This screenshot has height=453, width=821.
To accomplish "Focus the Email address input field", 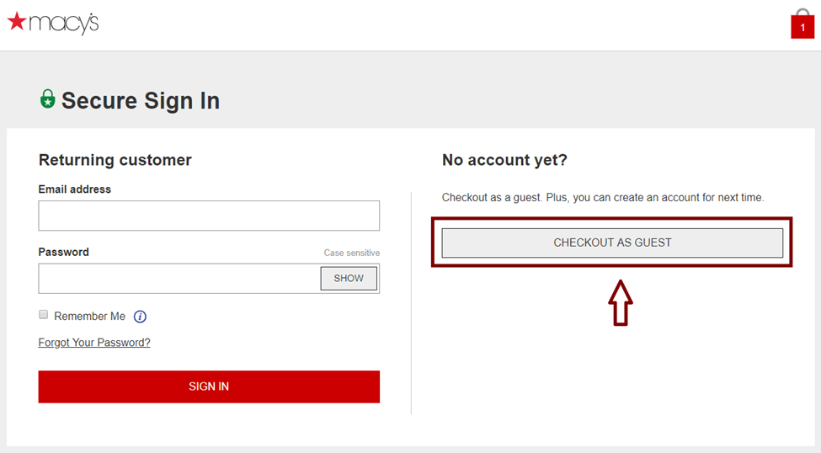I will tap(209, 216).
